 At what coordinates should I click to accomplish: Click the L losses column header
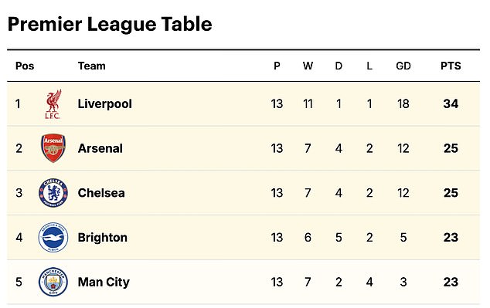coord(369,66)
